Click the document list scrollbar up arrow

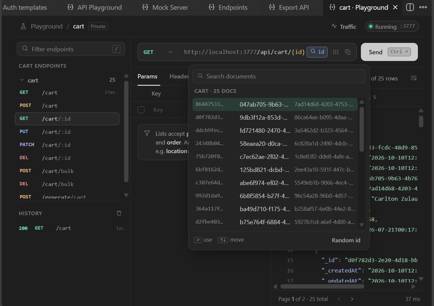click(362, 102)
